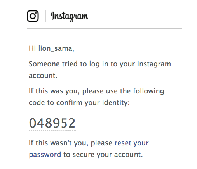The image size is (197, 169).
Task: Select the confirmation code 048952
Action: 52,123
